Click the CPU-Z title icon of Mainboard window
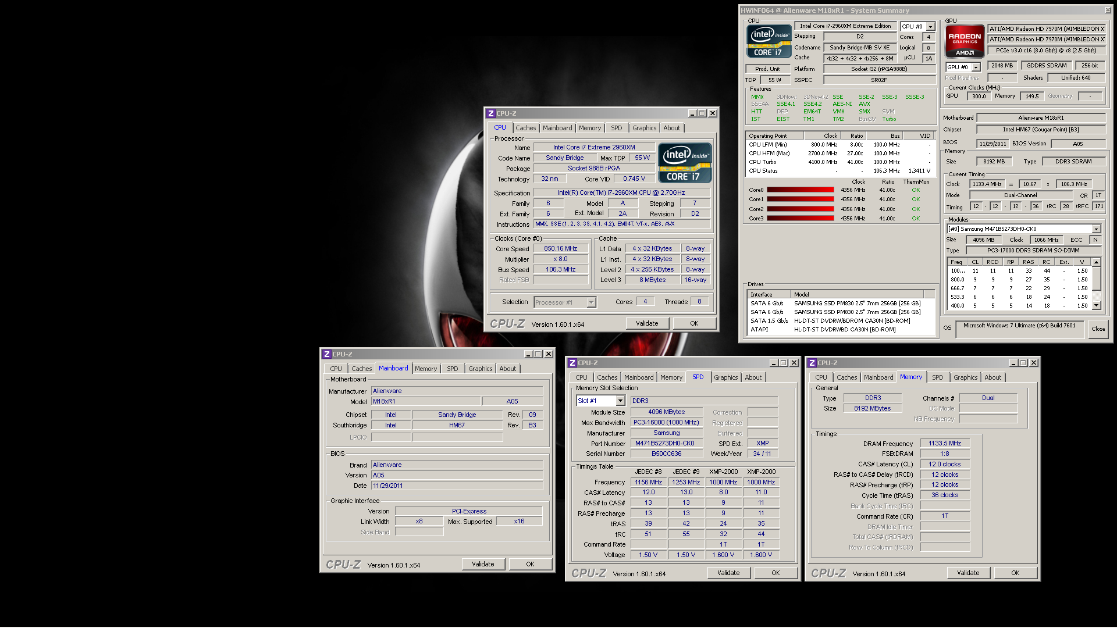 (x=327, y=354)
